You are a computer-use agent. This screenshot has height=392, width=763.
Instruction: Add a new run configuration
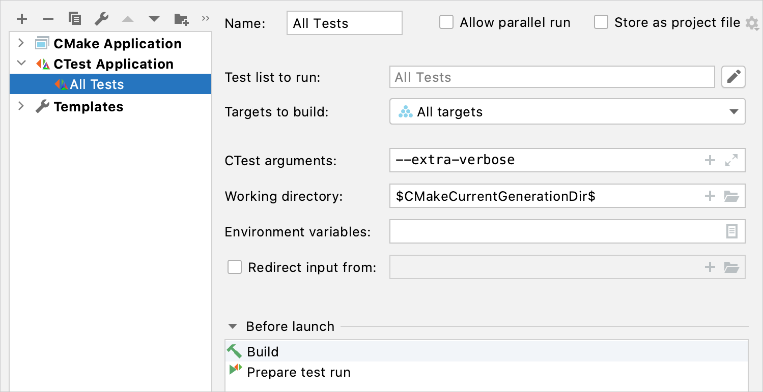[x=22, y=18]
